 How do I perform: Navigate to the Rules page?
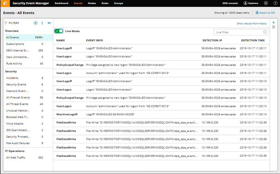coord(105,3)
